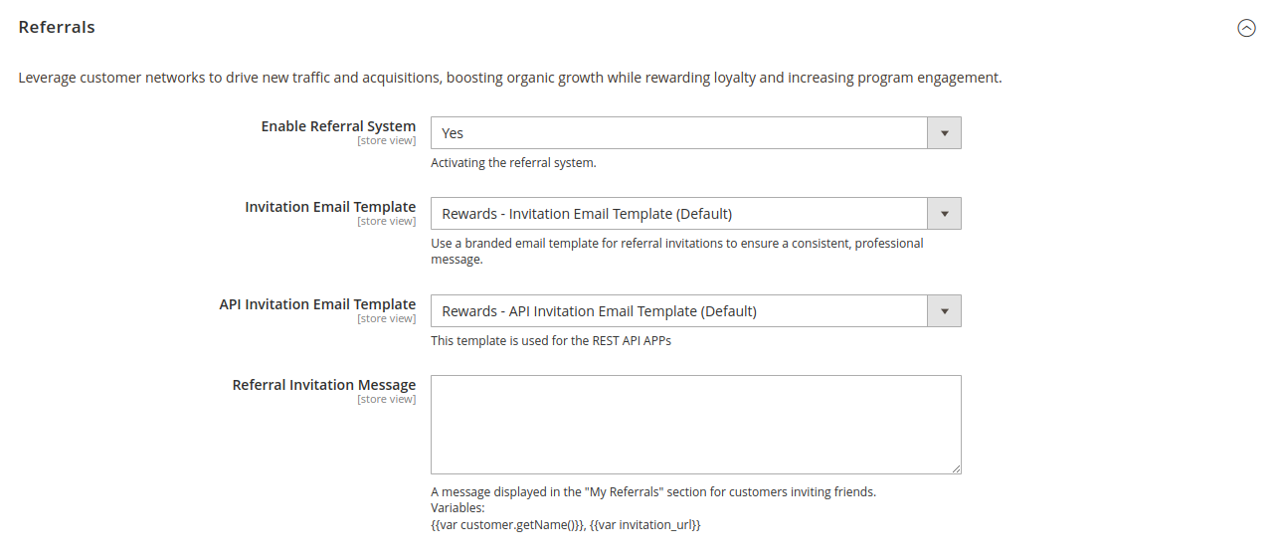Screen dimensions: 1280x557
Task: Click the 'Activating the referral system.' note
Action: 513,163
